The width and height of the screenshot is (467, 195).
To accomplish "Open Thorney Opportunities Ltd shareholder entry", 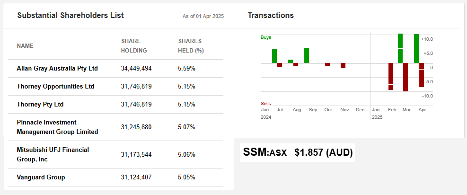I will 55,87.
